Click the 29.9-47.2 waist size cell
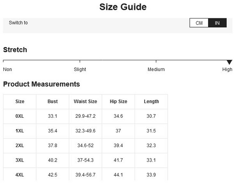This screenshot has height=183, width=234. [85, 116]
